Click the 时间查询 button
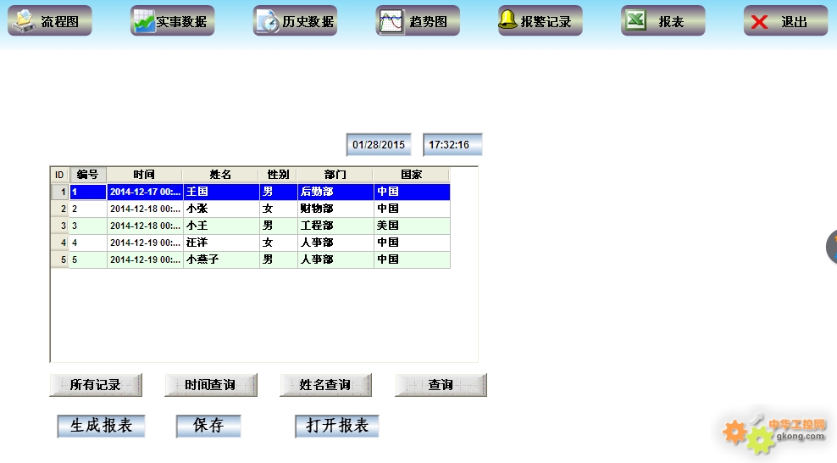The image size is (837, 463). 211,385
